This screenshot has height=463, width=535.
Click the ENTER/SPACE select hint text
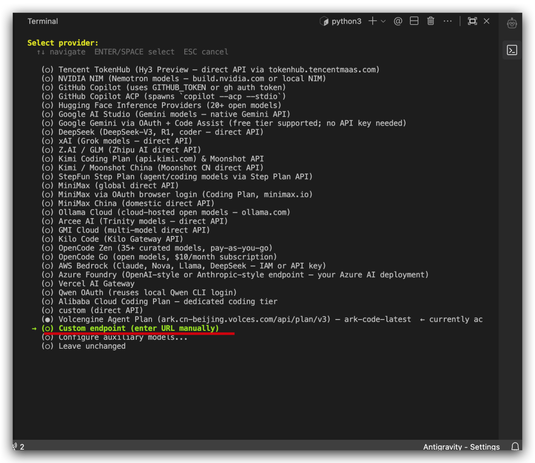point(134,52)
